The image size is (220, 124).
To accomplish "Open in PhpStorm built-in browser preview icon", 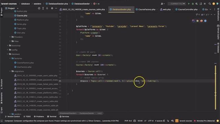I will point(193,21).
